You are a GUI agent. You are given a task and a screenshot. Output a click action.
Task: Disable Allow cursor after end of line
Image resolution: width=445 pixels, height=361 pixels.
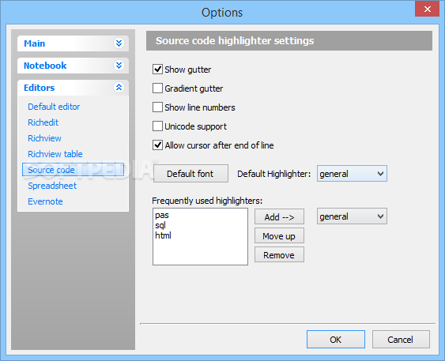coord(157,145)
